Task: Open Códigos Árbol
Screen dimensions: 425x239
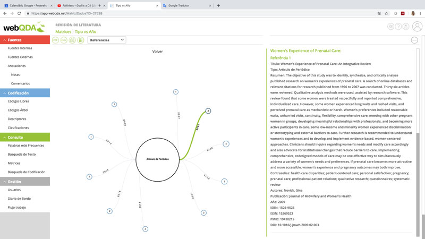Action: click(18, 110)
